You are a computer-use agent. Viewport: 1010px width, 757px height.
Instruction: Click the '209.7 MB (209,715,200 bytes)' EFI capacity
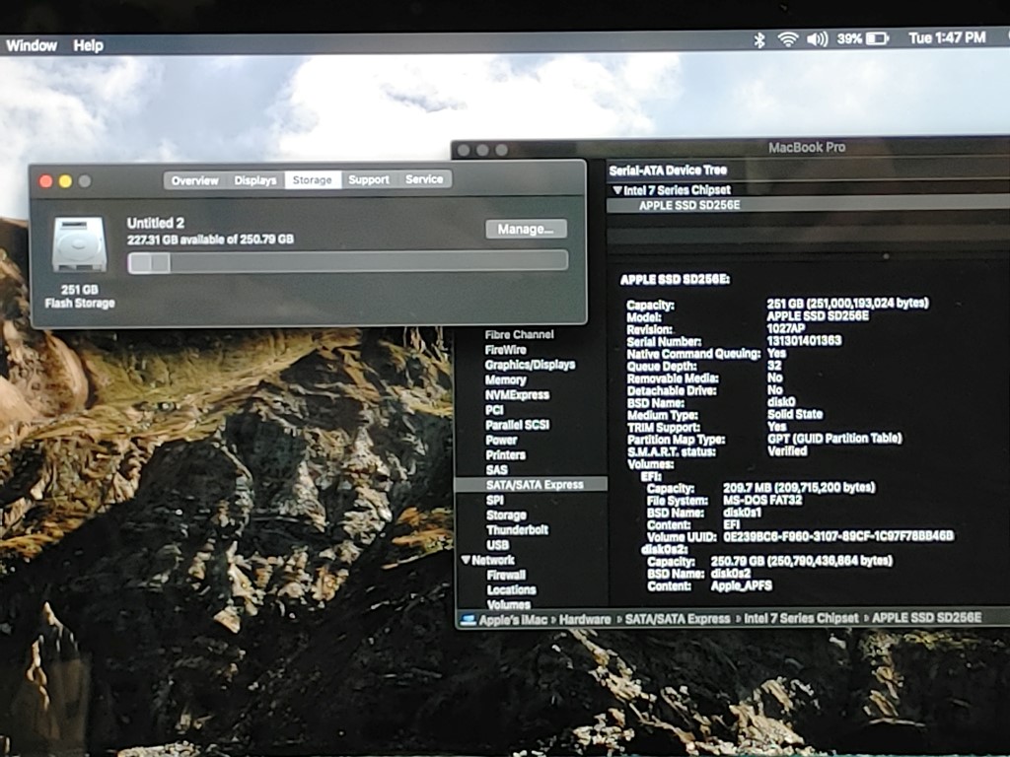(799, 487)
